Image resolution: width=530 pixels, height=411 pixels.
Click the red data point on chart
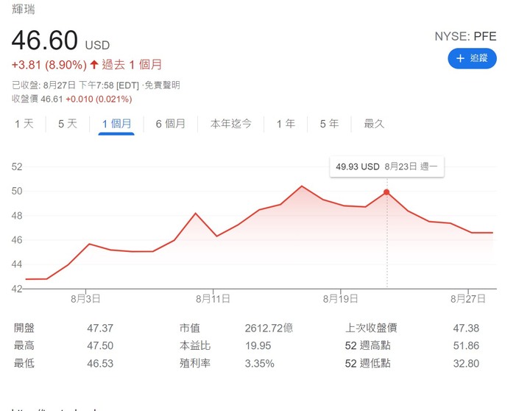(386, 192)
